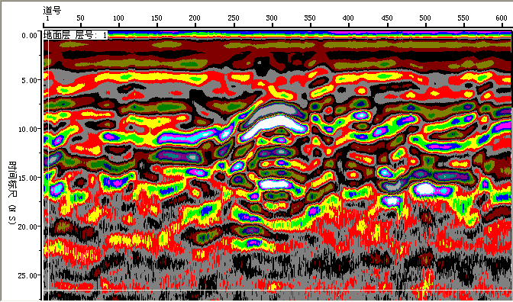Click the 时间标尺 (nS) vertical axis title
The image size is (513, 302).
[12, 193]
